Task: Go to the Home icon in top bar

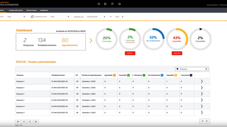Action: [99, 4]
